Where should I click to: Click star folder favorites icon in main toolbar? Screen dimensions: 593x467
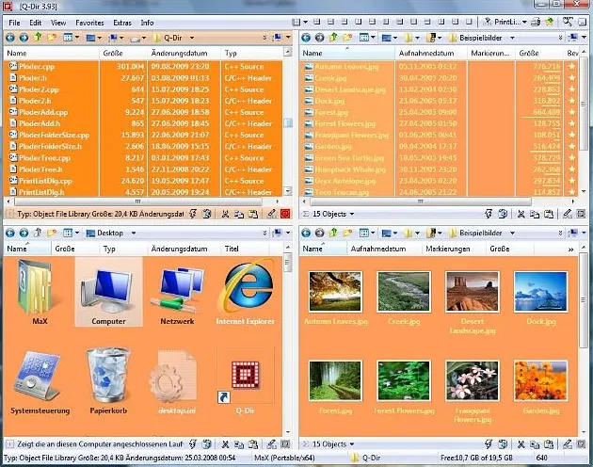coord(549,22)
